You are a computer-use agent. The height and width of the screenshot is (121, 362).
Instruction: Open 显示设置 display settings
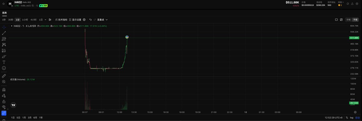coord(75,20)
